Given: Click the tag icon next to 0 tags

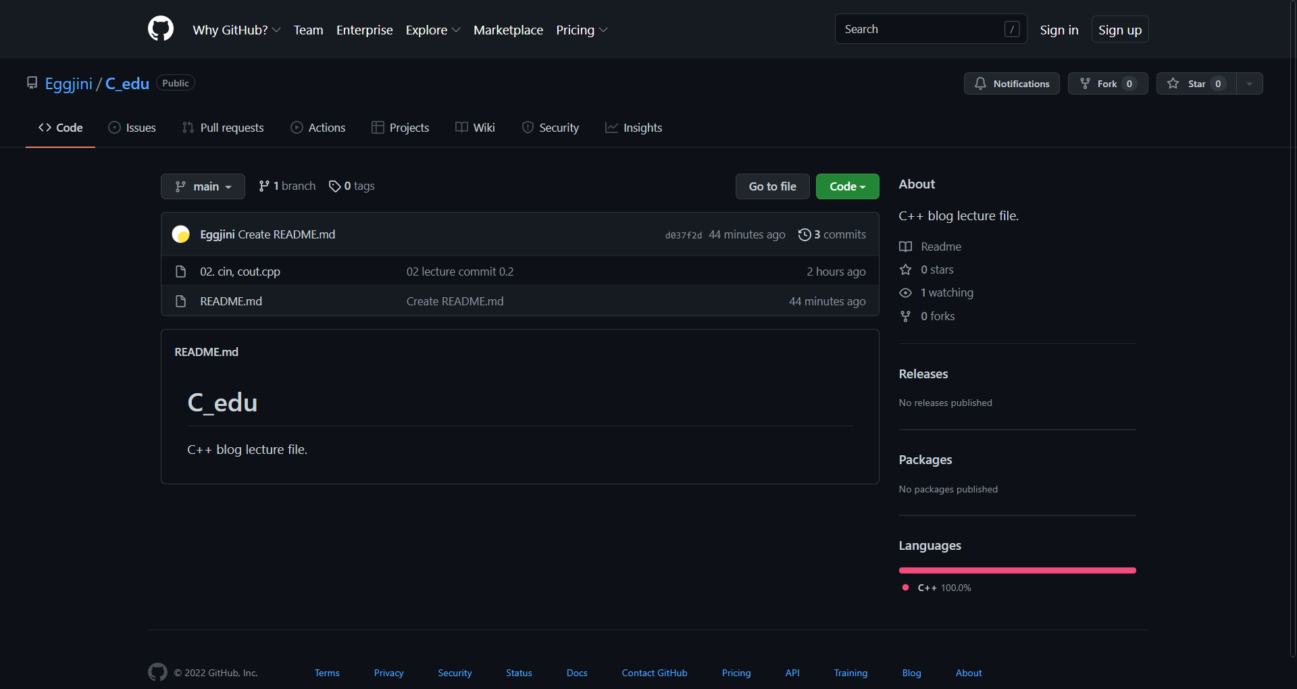Looking at the screenshot, I should tap(334, 186).
